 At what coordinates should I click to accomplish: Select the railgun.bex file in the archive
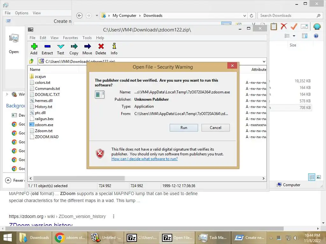tap(44, 119)
